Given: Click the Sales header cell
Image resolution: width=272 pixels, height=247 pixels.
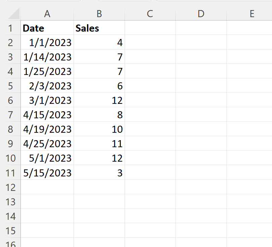Looking at the screenshot, I should click(x=99, y=28).
